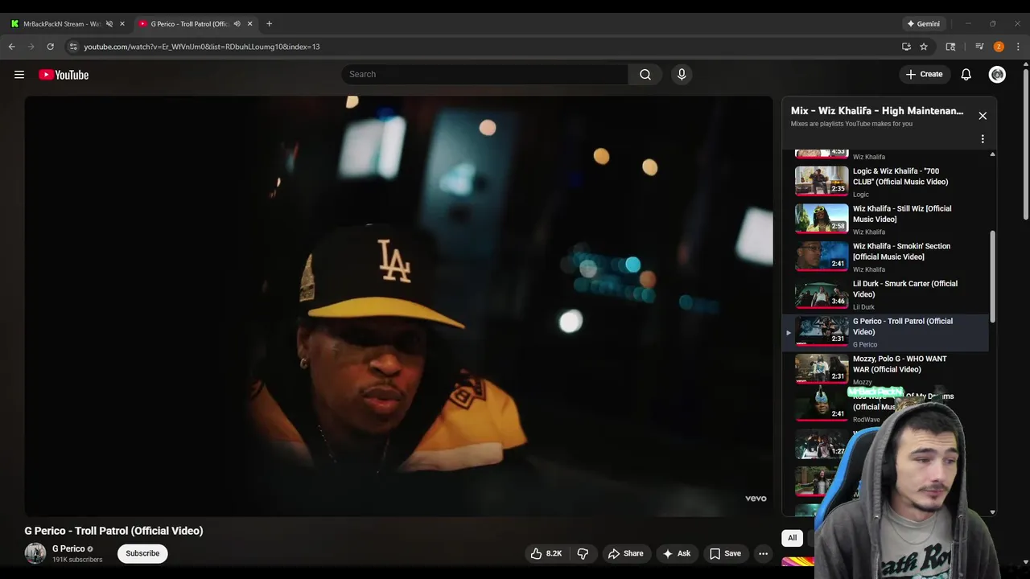1030x579 pixels.
Task: Open a new browser tab
Action: [x=269, y=23]
